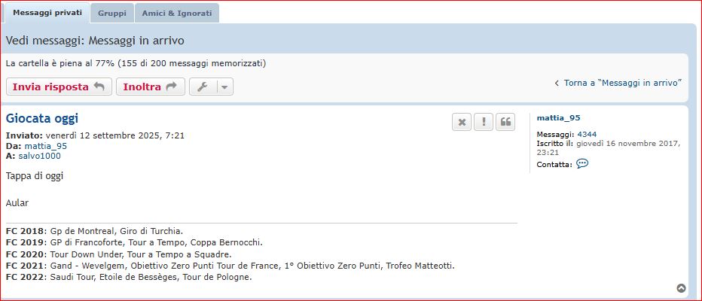This screenshot has width=702, height=301.
Task: Open recipient salvo1000 profile link
Action: (x=39, y=156)
